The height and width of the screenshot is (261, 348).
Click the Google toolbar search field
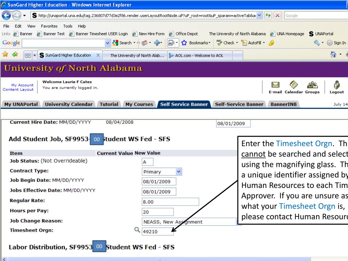pos(64,43)
